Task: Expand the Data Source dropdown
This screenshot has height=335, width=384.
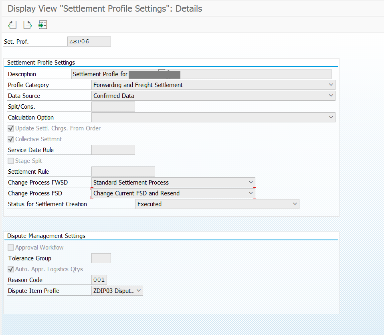Action: [331, 96]
